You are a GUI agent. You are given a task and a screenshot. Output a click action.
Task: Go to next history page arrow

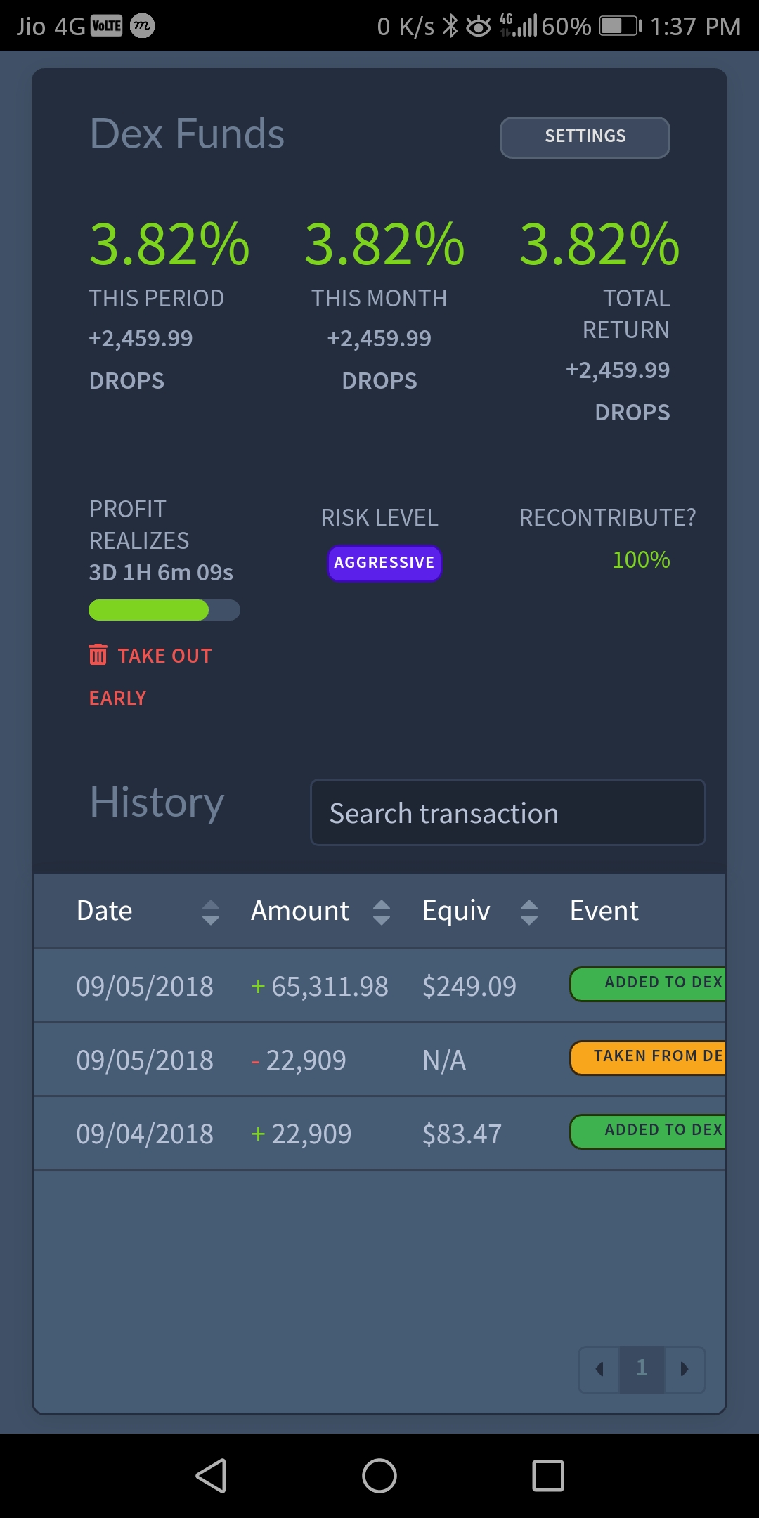(685, 1369)
